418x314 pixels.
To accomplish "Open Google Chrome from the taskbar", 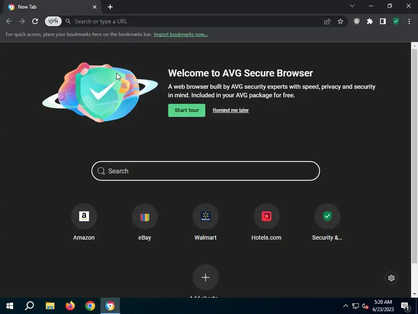I will click(90, 306).
